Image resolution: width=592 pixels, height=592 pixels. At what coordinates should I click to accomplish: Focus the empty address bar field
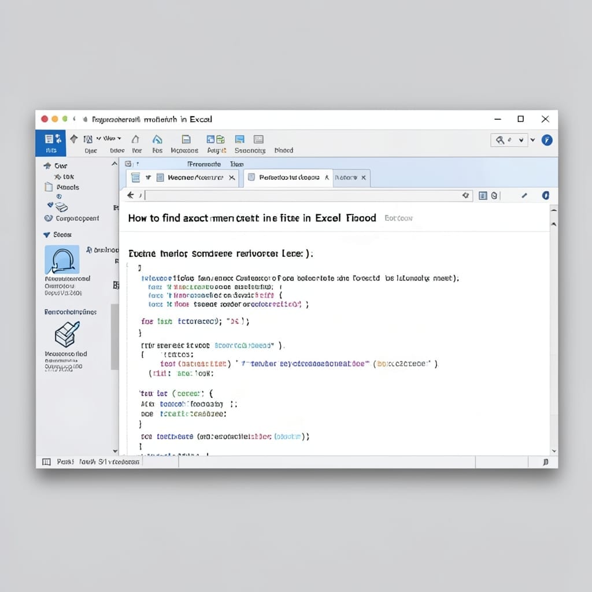pos(309,195)
